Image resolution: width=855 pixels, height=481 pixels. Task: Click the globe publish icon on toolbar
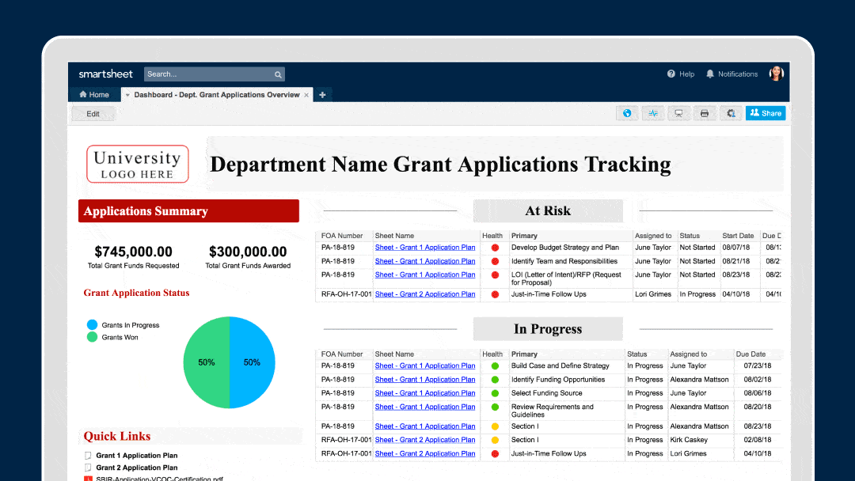click(x=626, y=113)
